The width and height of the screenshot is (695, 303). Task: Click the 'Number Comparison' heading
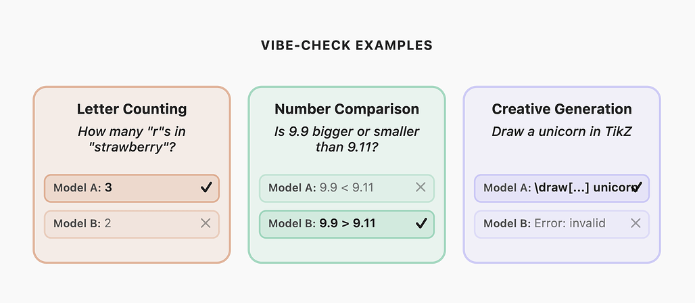coord(347,109)
